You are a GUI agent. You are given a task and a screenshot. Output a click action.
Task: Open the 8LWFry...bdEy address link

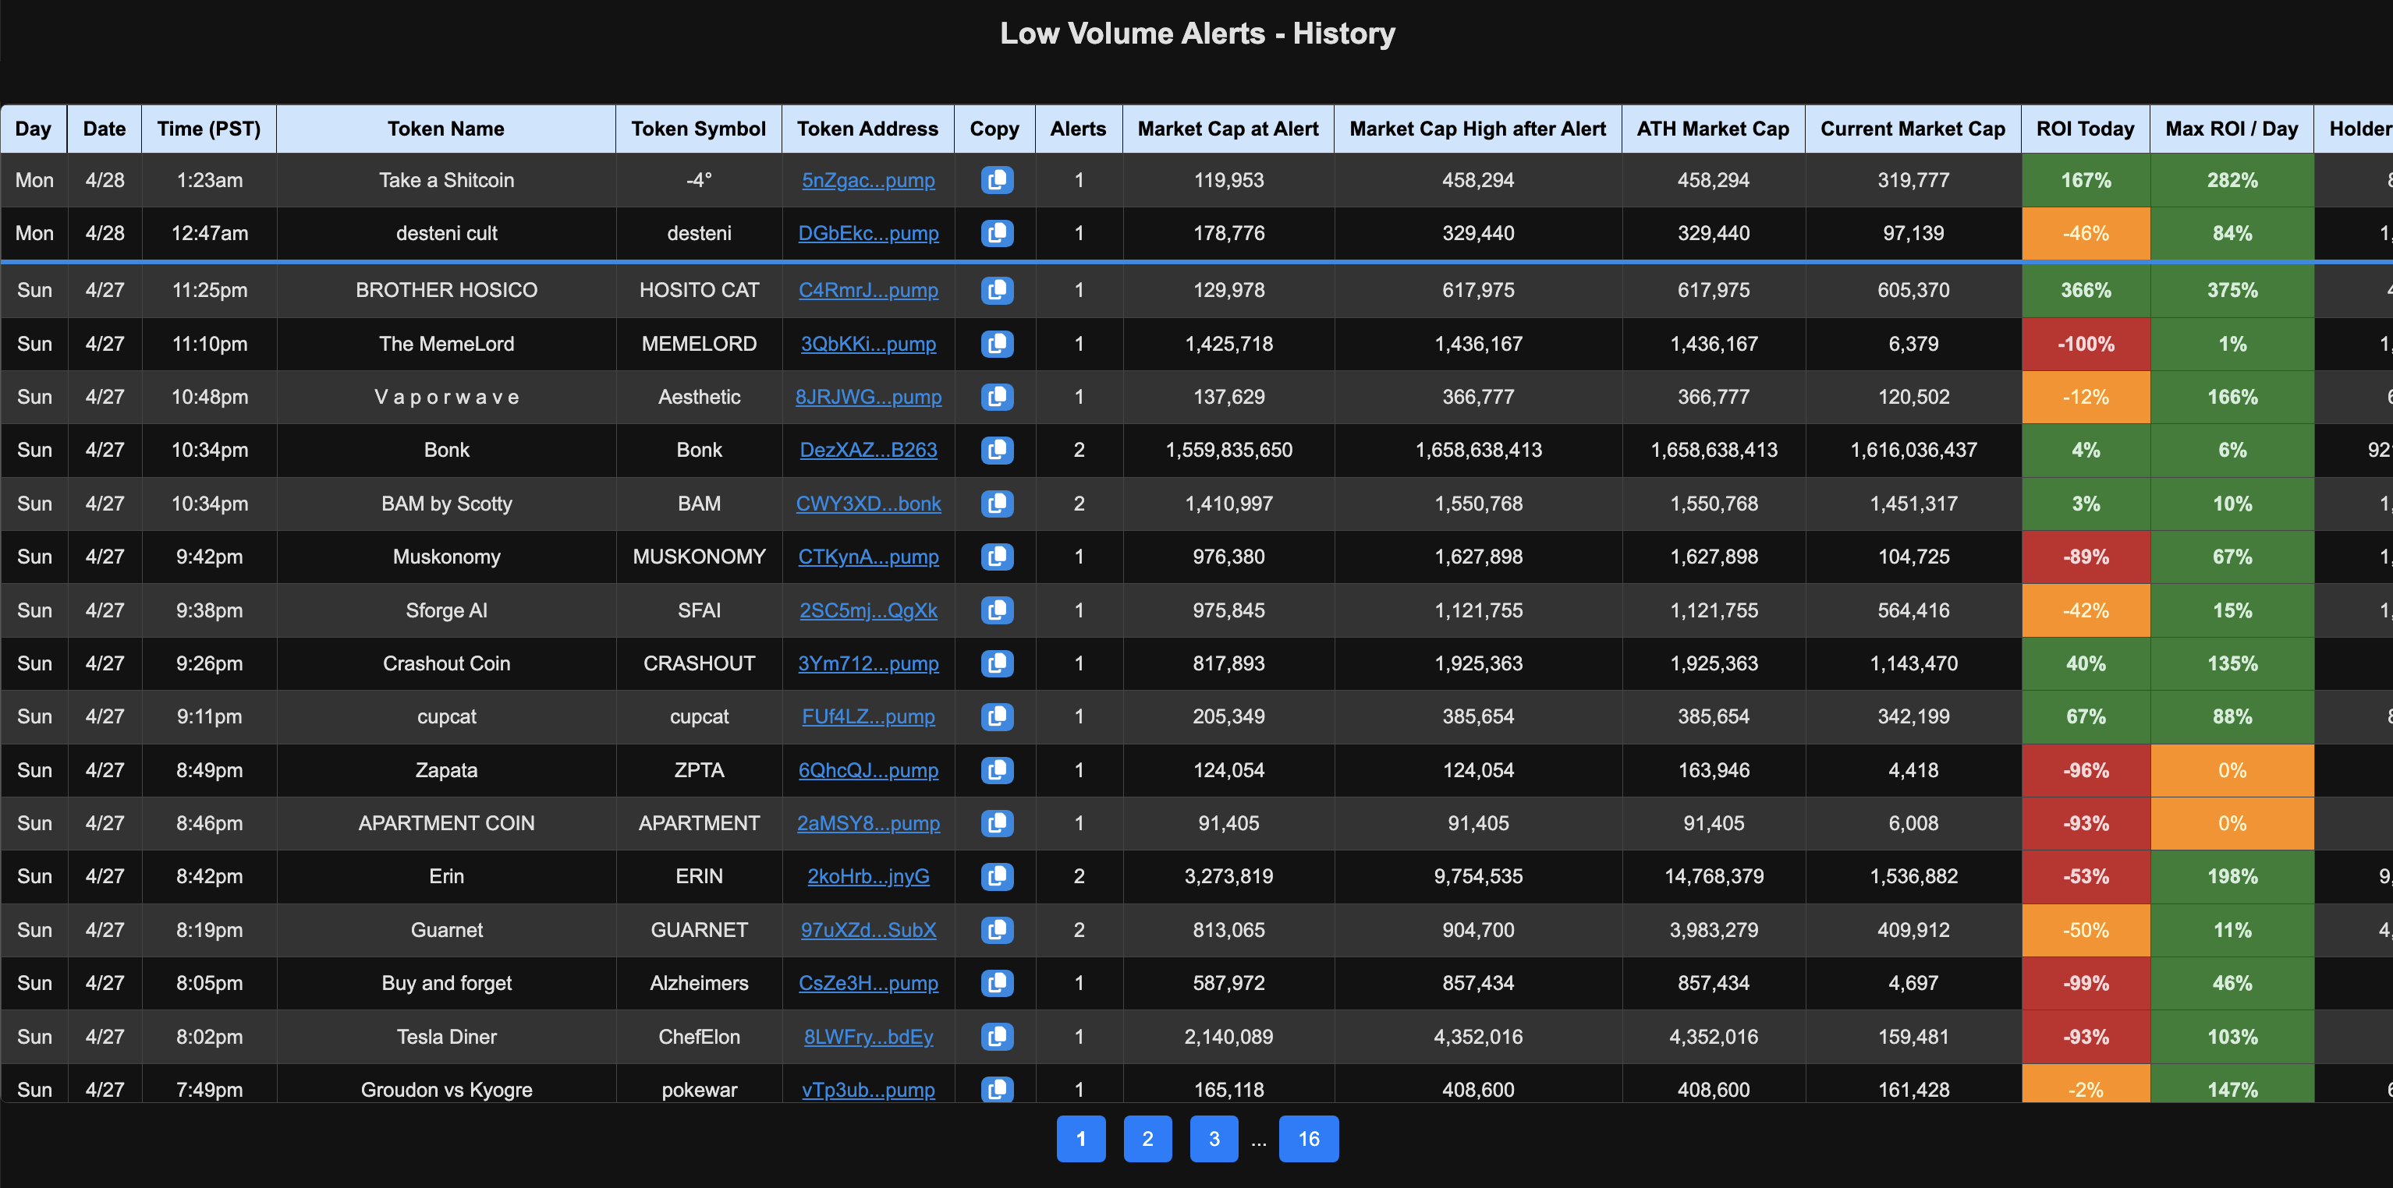coord(867,1037)
